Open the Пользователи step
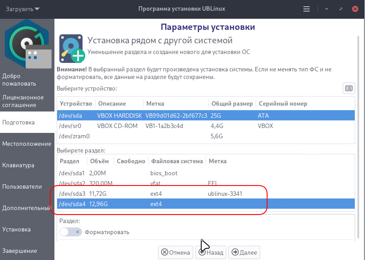 pos(27,186)
